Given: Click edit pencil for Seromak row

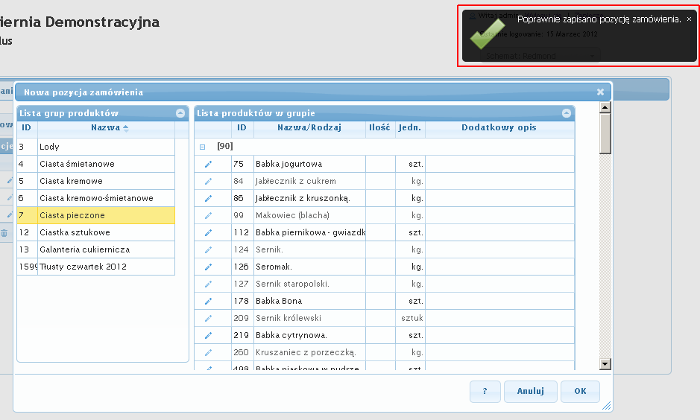Looking at the screenshot, I should (209, 267).
